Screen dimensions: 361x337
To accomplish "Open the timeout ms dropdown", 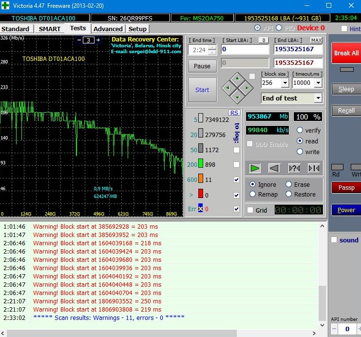I will 318,83.
